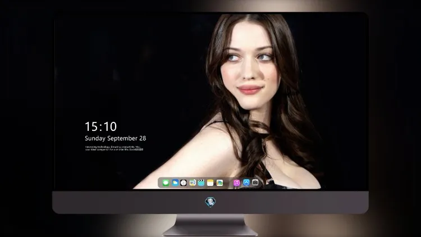Click the dock gap between Photos and Music
421x237 pixels.
coord(228,183)
